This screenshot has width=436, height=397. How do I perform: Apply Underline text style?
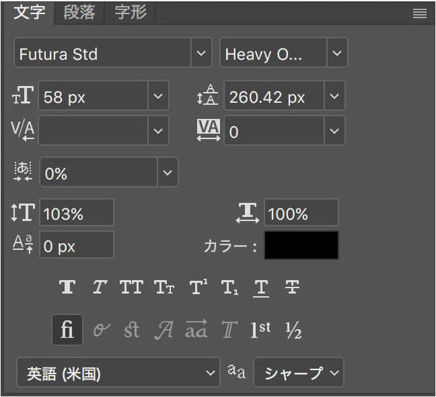pos(261,288)
